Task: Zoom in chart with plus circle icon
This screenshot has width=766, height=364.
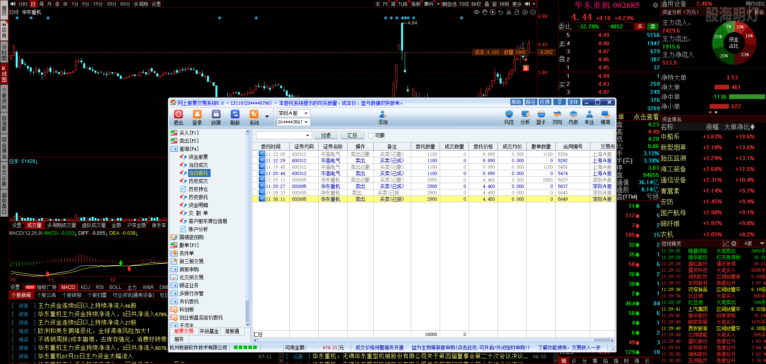Action: pyautogui.click(x=525, y=12)
